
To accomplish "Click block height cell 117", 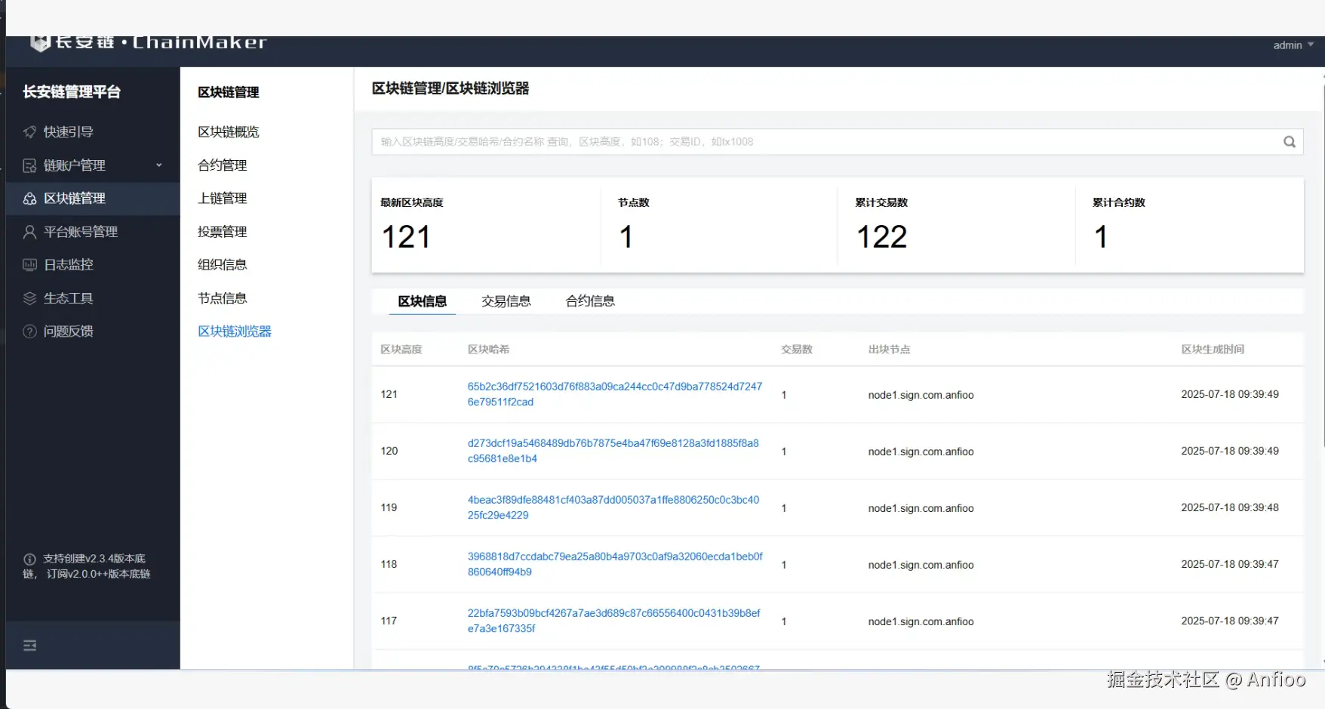I will pos(389,621).
